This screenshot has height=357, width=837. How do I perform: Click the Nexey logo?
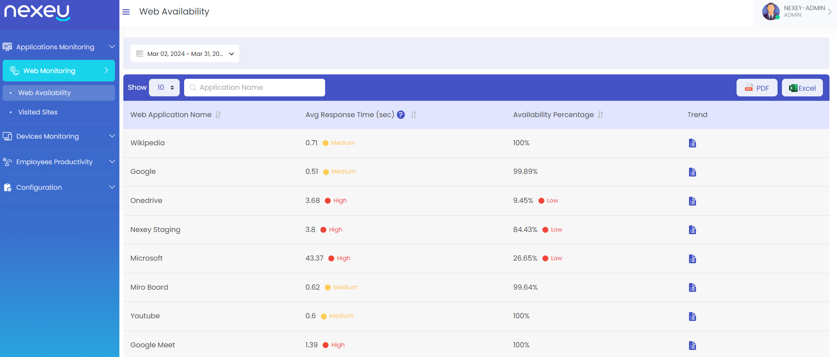(x=37, y=12)
